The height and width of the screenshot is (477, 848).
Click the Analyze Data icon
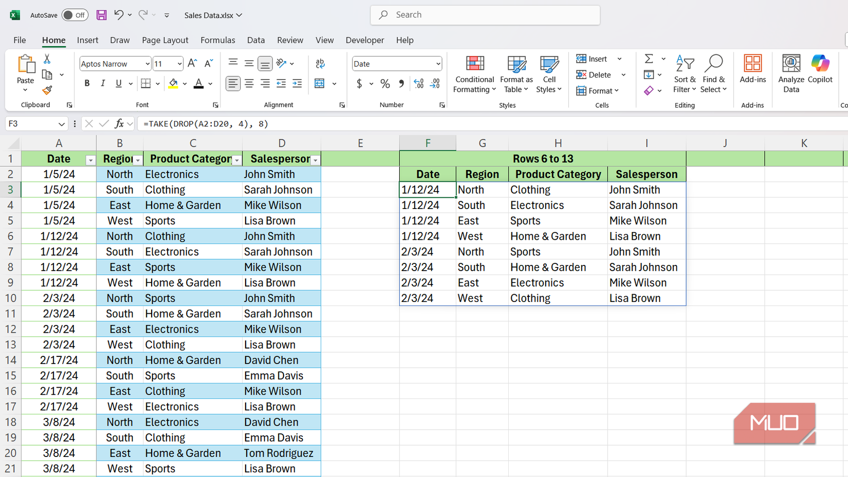point(790,74)
